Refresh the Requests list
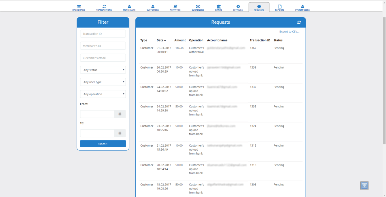Viewport: 386px width, 197px height. (x=299, y=22)
